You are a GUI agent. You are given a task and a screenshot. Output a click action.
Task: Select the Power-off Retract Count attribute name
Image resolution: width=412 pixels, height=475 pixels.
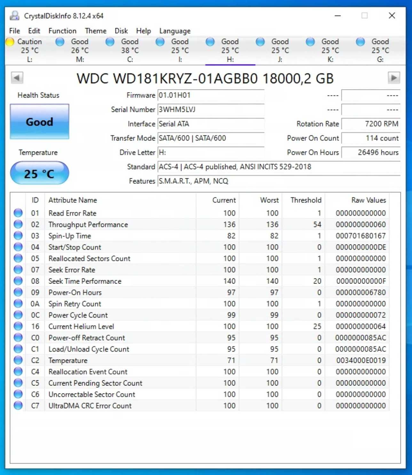87,338
